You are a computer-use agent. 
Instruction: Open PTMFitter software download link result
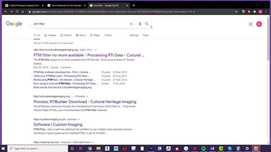pyautogui.click(x=62, y=72)
